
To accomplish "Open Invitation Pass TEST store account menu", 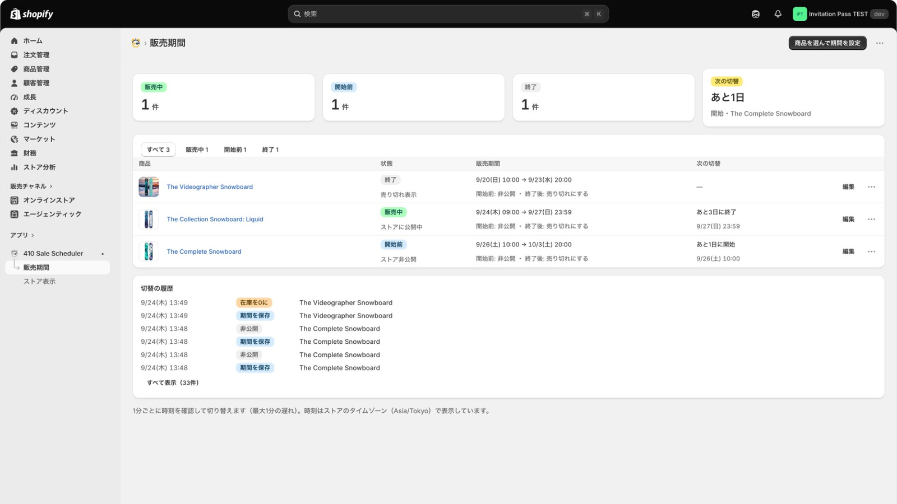I will click(x=840, y=14).
